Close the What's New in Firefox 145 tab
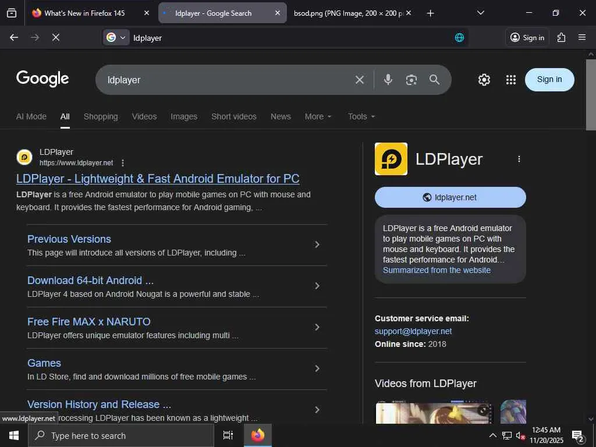 point(146,13)
